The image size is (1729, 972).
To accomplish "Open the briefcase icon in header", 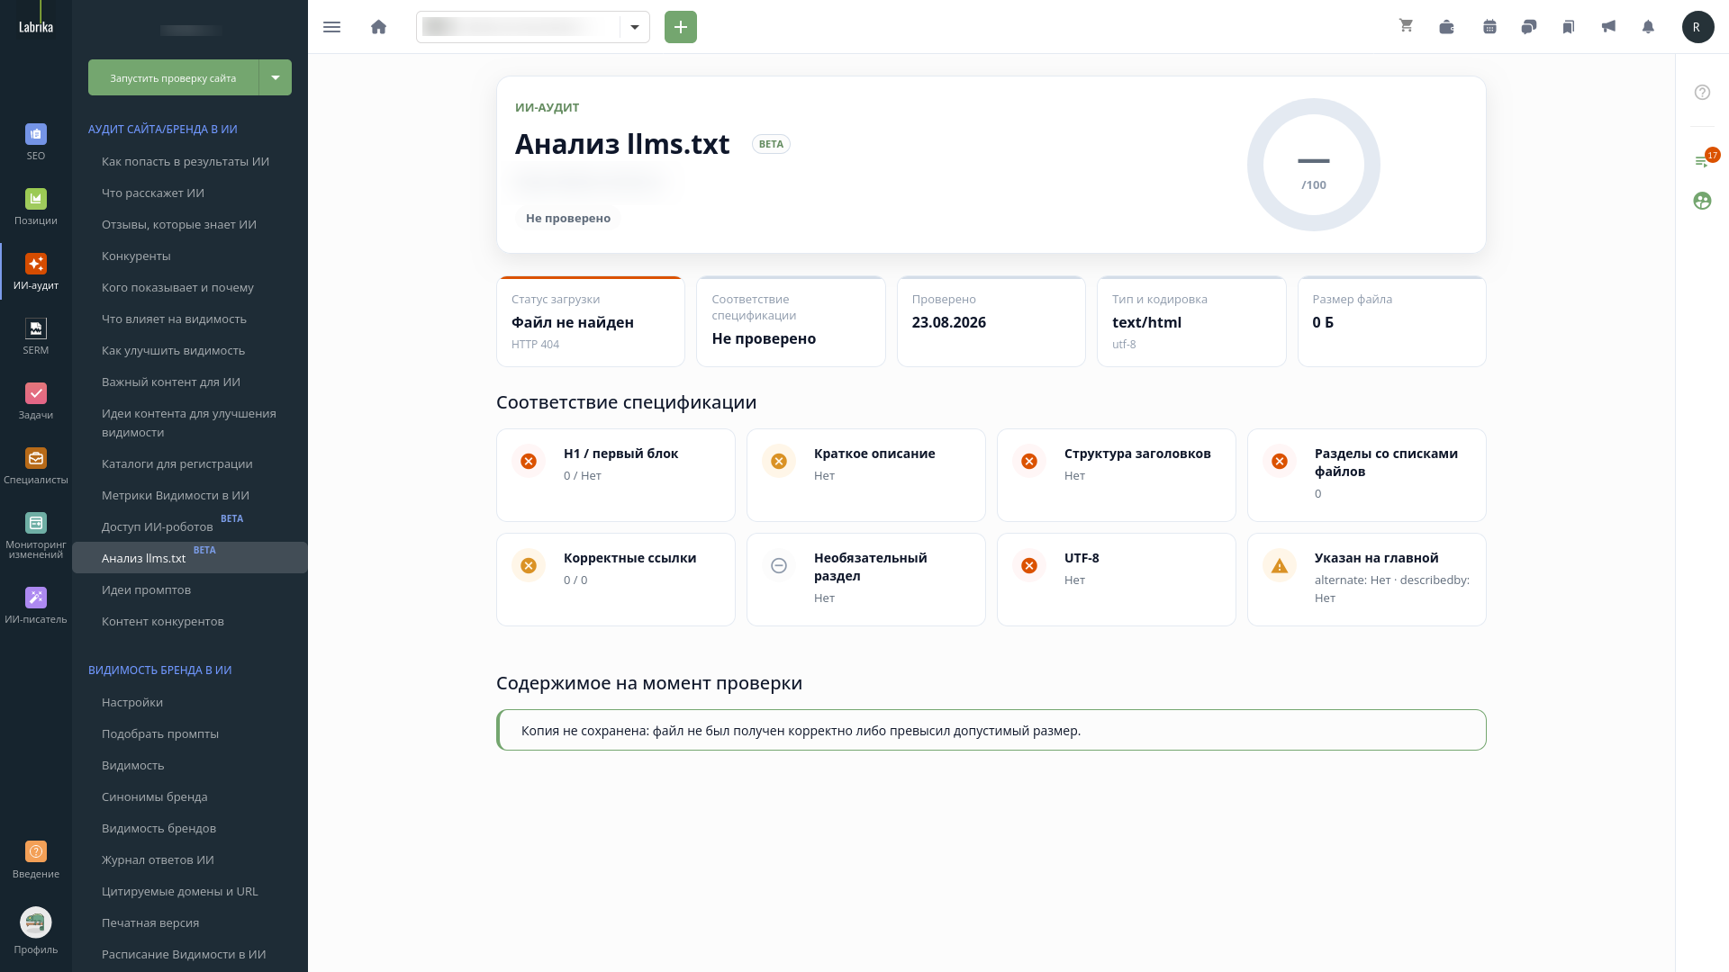I will (1447, 27).
